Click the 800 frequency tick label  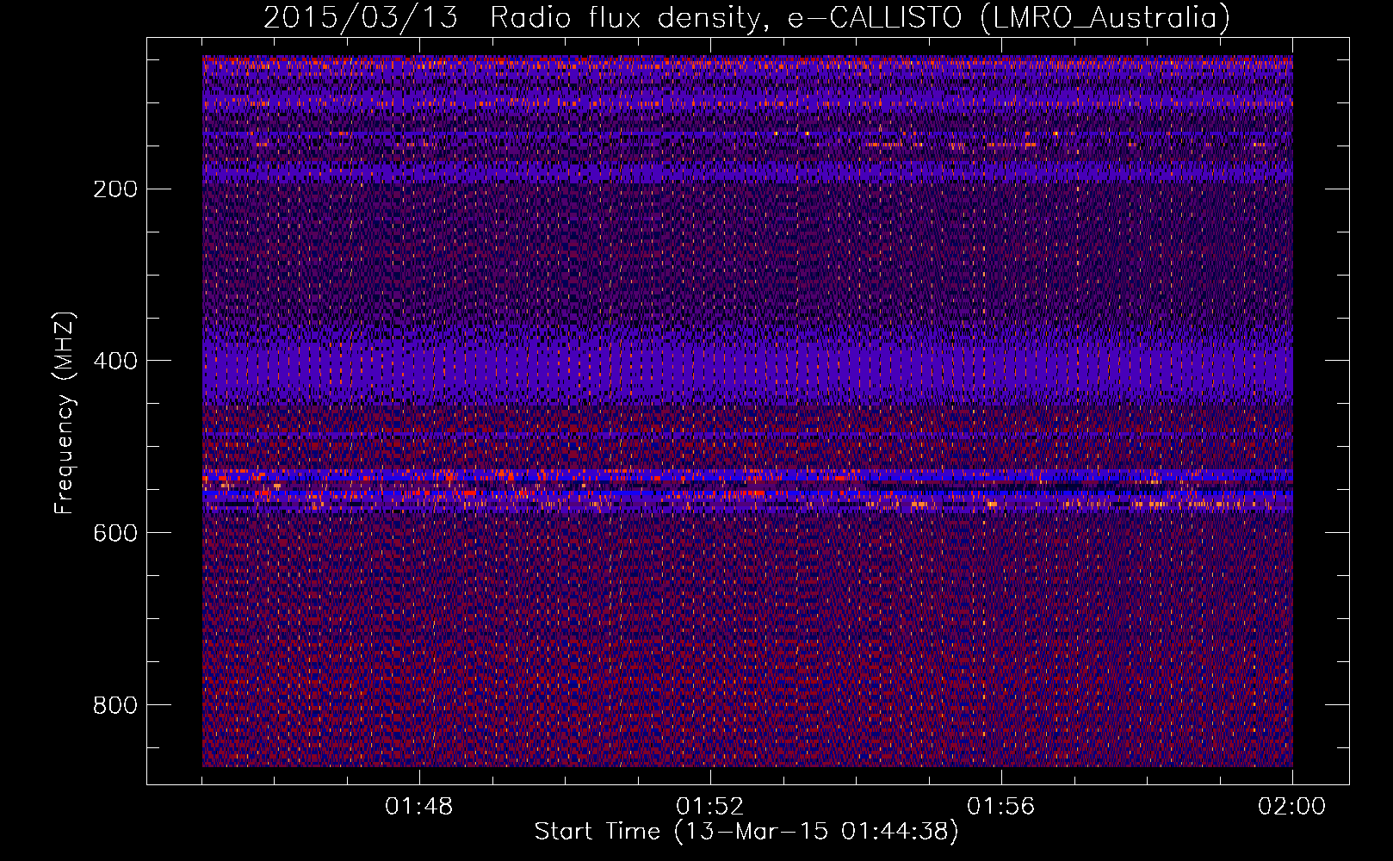coord(115,705)
